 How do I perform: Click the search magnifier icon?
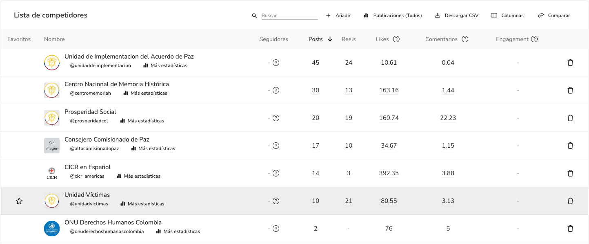(254, 16)
